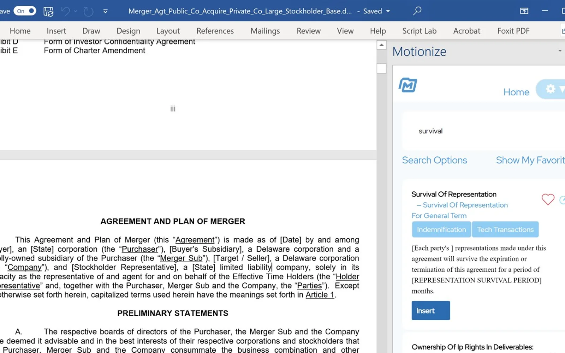Click the Tech Transactions tag

pos(505,229)
